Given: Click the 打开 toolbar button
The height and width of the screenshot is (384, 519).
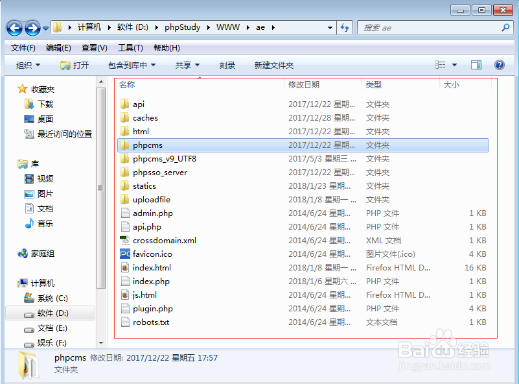Looking at the screenshot, I should [x=75, y=66].
